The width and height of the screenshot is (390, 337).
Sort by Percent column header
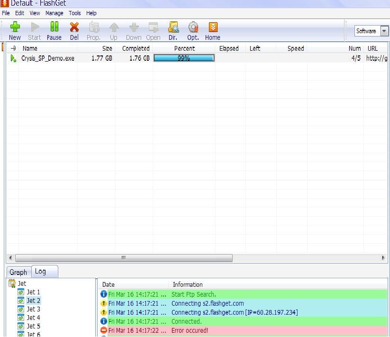(x=184, y=48)
